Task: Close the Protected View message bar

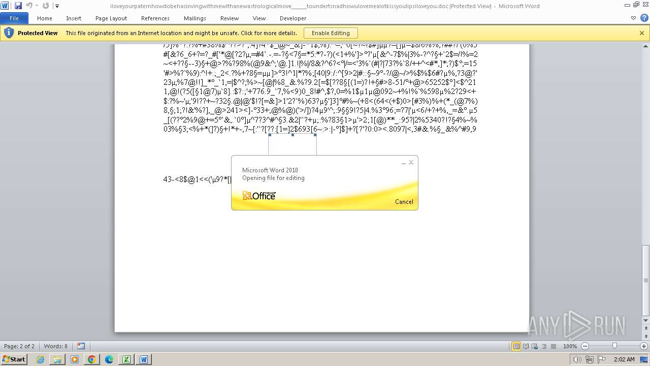Action: pyautogui.click(x=642, y=33)
